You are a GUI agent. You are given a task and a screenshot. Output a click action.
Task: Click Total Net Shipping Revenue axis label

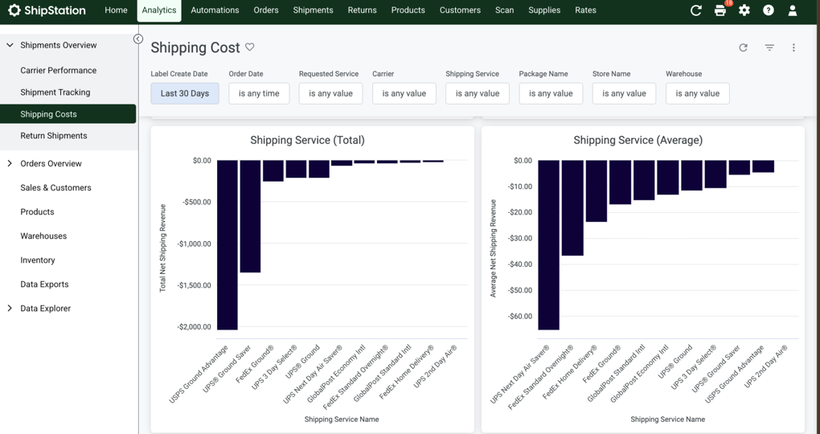coord(162,248)
